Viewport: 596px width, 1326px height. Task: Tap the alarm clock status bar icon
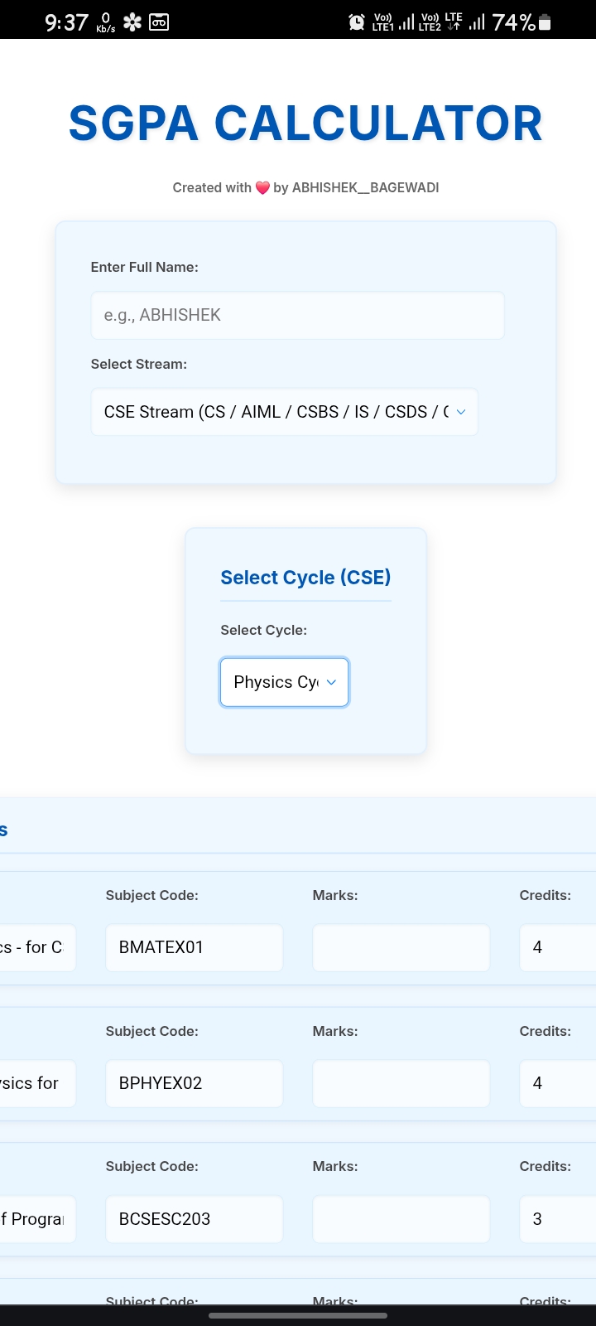tap(356, 22)
